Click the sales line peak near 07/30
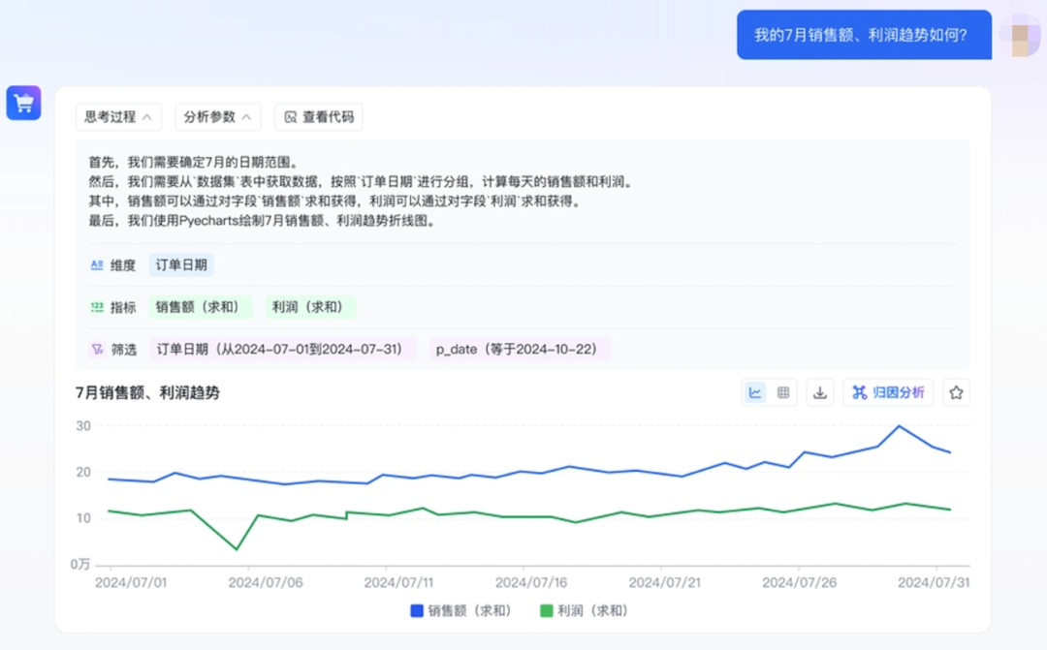The image size is (1047, 650). (899, 426)
